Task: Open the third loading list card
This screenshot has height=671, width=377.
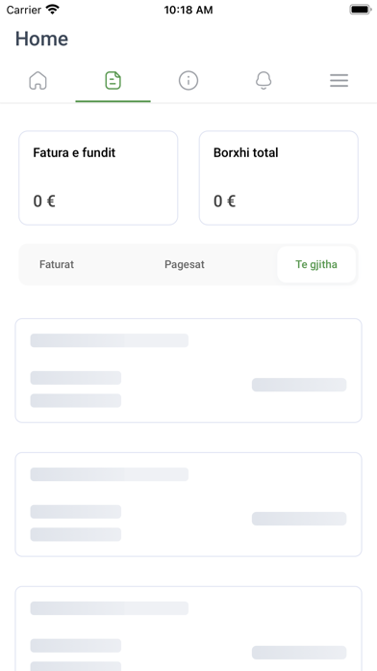Action: (188, 629)
